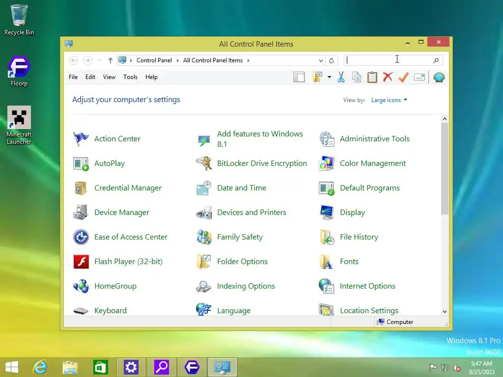Click the Paste clipboard toolbar icon
Image resolution: width=503 pixels, height=377 pixels.
(372, 77)
